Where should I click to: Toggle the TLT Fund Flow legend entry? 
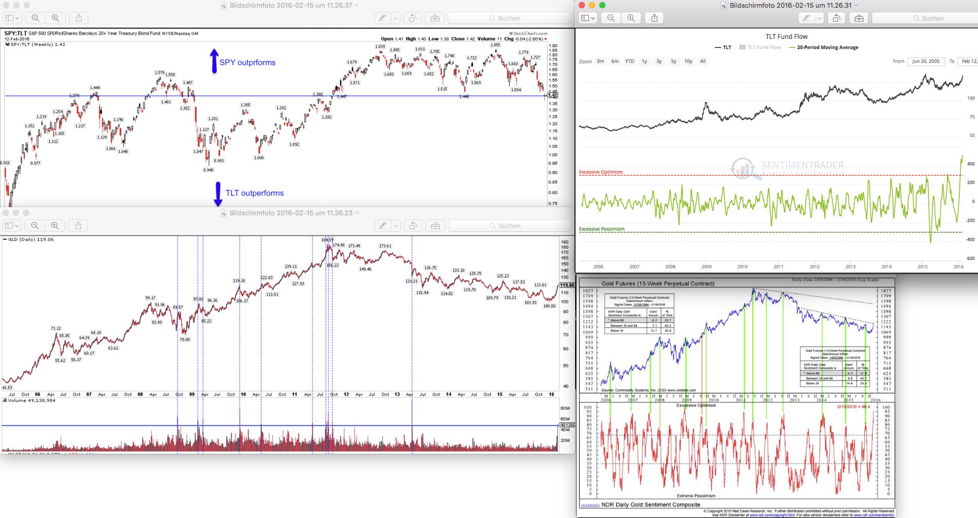pos(760,47)
